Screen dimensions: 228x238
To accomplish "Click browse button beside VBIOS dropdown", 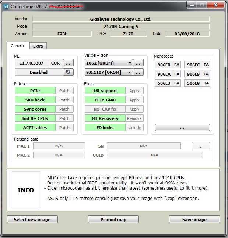I will click(138, 63).
